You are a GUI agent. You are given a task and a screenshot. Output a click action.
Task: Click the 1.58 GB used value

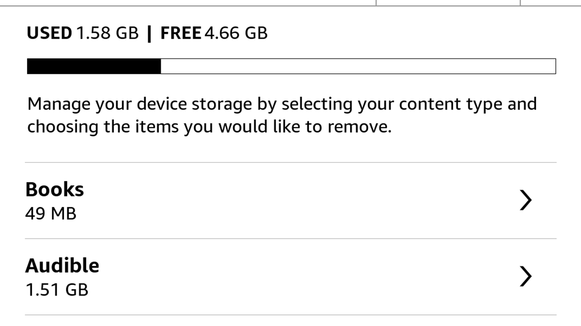click(x=107, y=33)
